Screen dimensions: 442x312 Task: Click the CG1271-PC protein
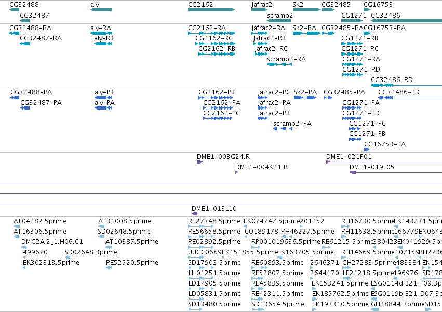[x=355, y=129]
